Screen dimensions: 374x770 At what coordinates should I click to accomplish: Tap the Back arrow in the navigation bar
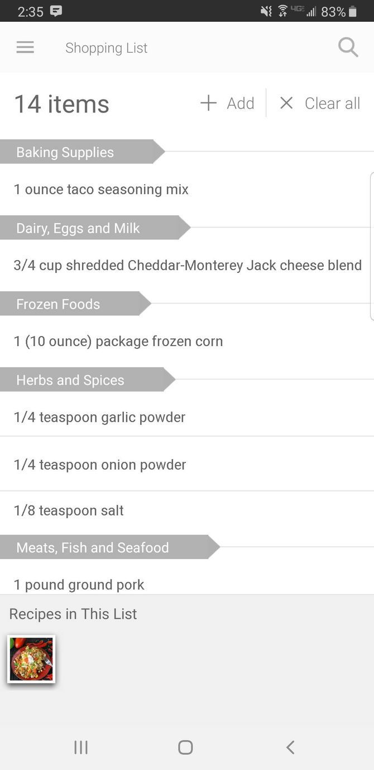[x=290, y=747]
